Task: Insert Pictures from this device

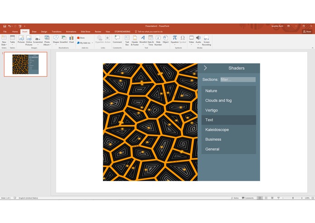Action: (21, 39)
